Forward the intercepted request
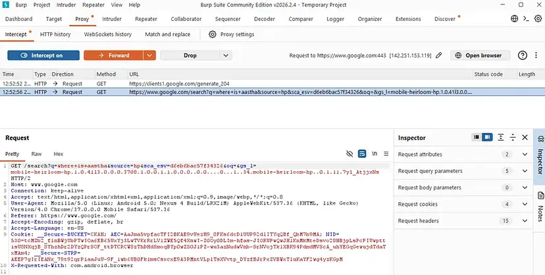 113,55
